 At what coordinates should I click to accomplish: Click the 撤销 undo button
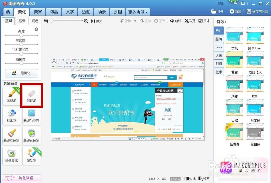[x=126, y=21]
